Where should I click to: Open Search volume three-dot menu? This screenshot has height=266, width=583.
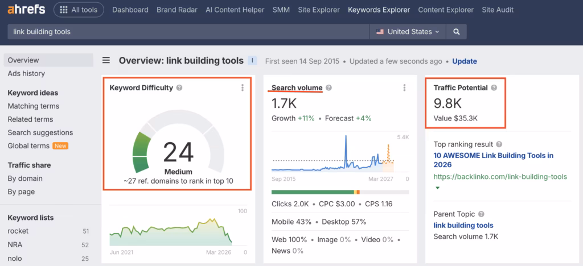pos(405,88)
